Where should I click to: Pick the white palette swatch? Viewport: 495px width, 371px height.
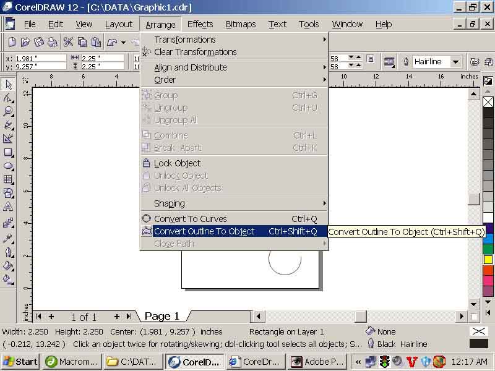coord(488,218)
